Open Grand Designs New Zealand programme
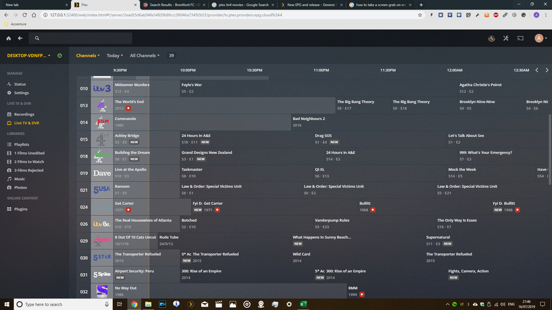This screenshot has height=310, width=552. tap(252, 156)
